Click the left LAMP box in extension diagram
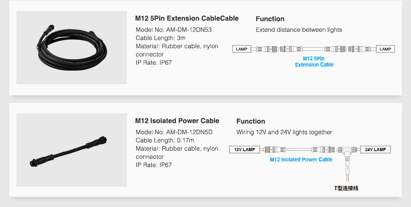 241,49
